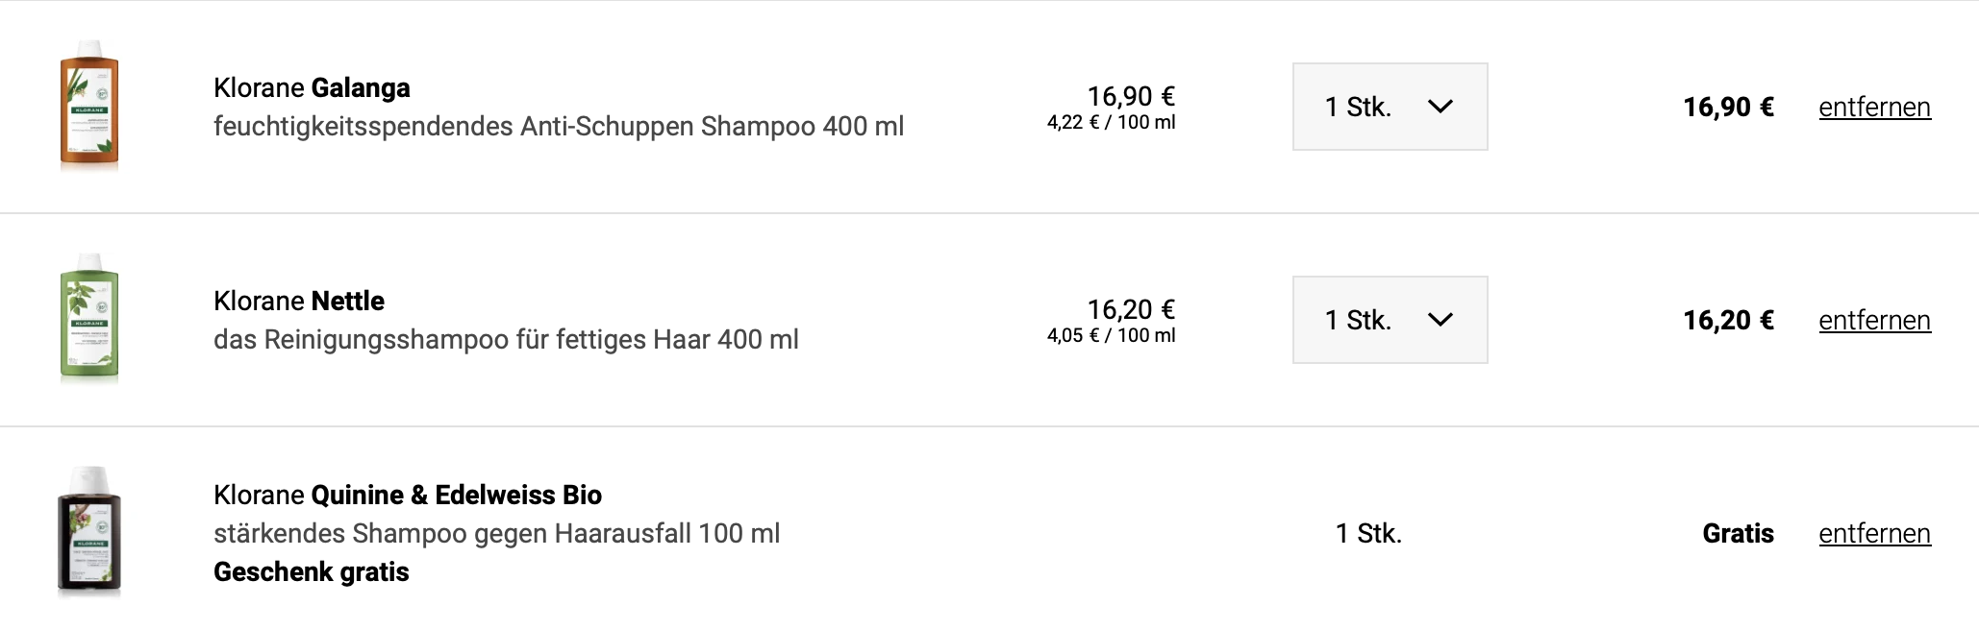Click the bold 16,20 € line total

(1728, 321)
